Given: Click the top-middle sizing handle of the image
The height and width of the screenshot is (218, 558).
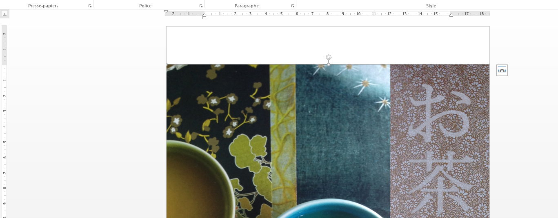Looking at the screenshot, I should pos(329,64).
